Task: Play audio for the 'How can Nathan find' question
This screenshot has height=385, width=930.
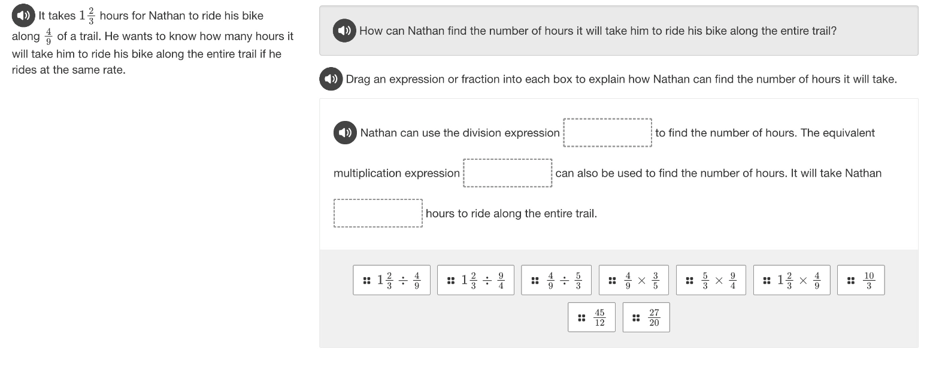Action: point(344,31)
